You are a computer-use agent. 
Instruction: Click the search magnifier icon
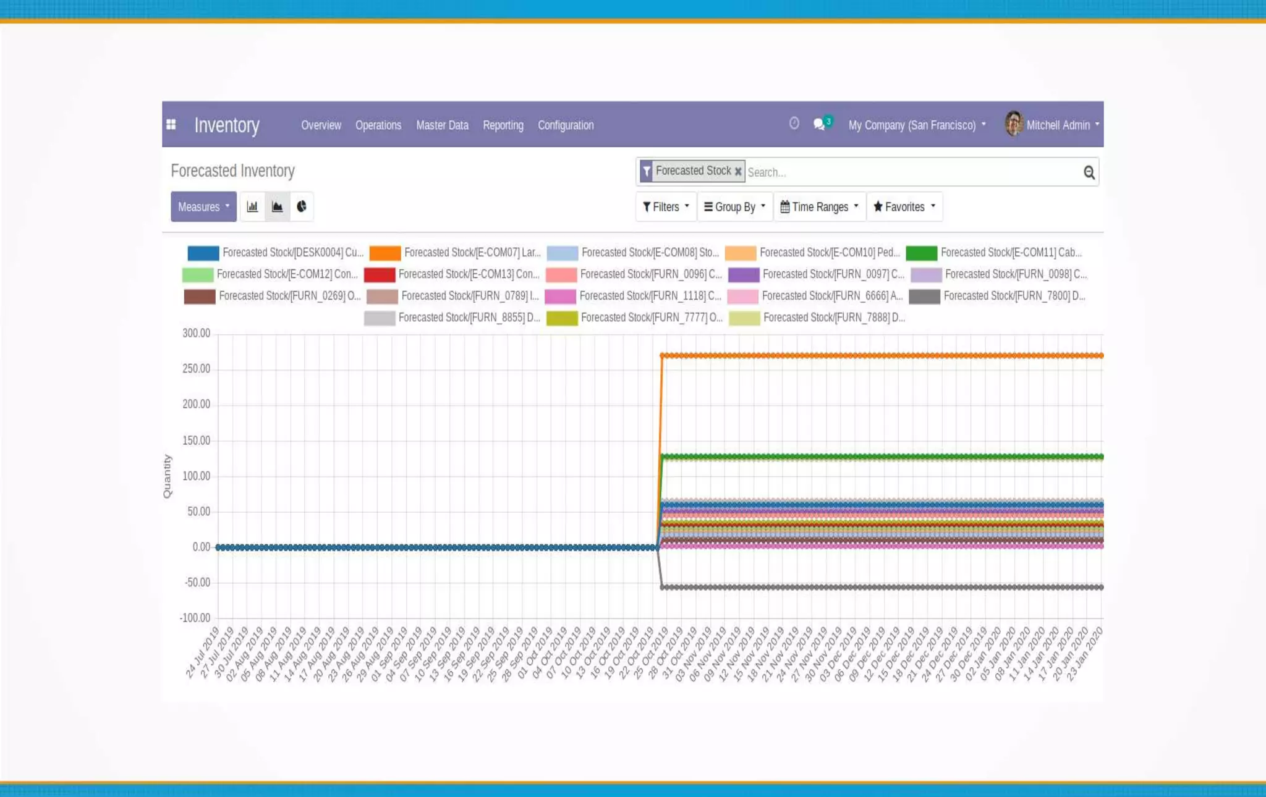[1089, 172]
